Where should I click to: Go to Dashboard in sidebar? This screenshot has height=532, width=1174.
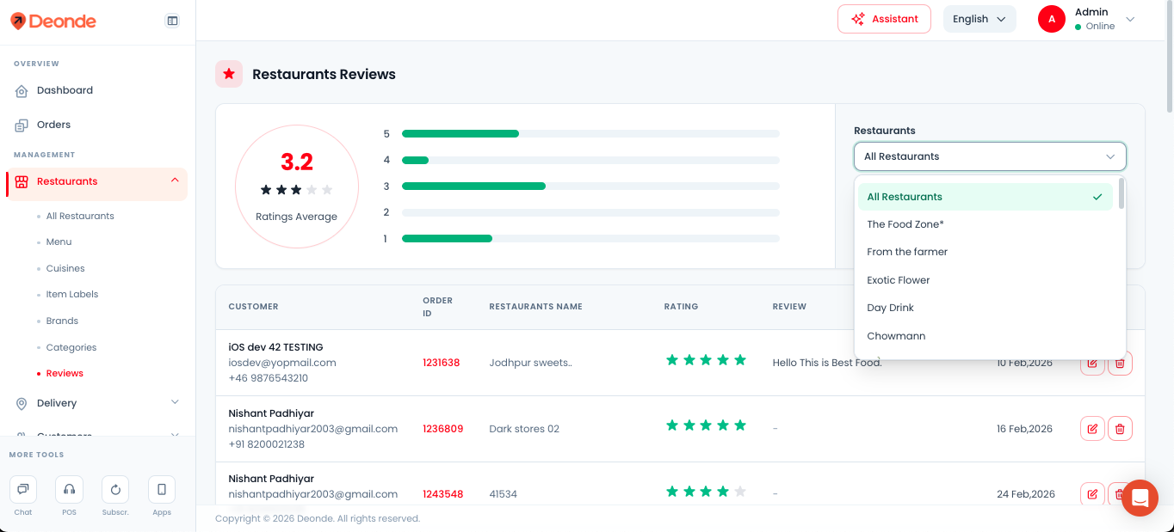pos(65,90)
